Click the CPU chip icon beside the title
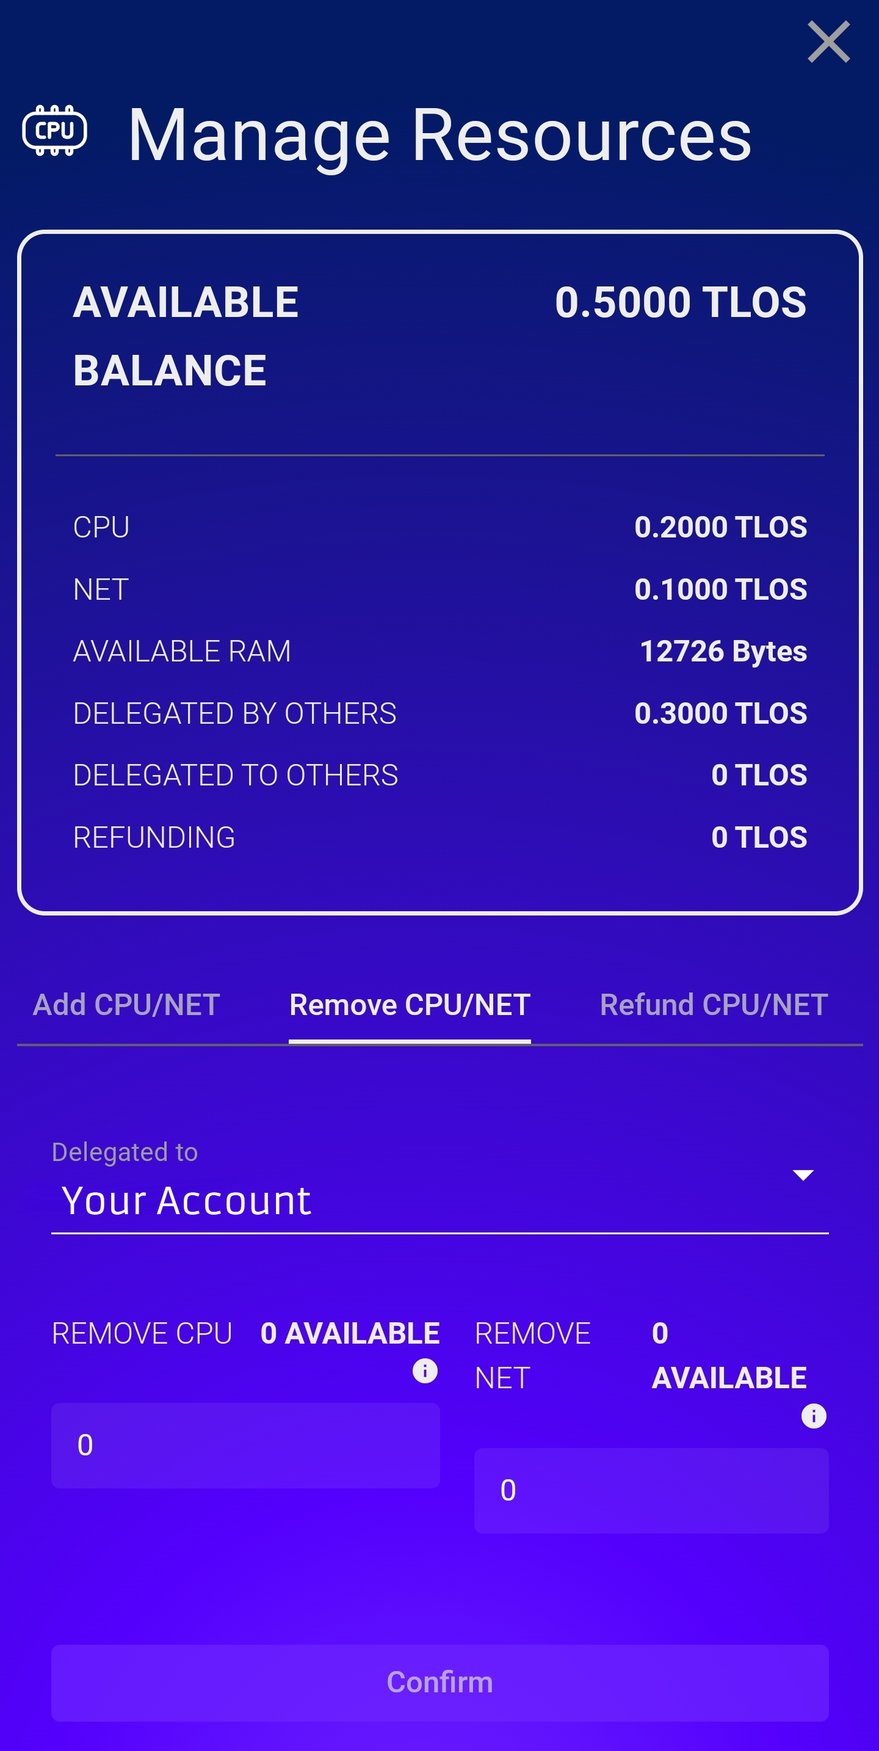879x1751 pixels. pyautogui.click(x=54, y=131)
